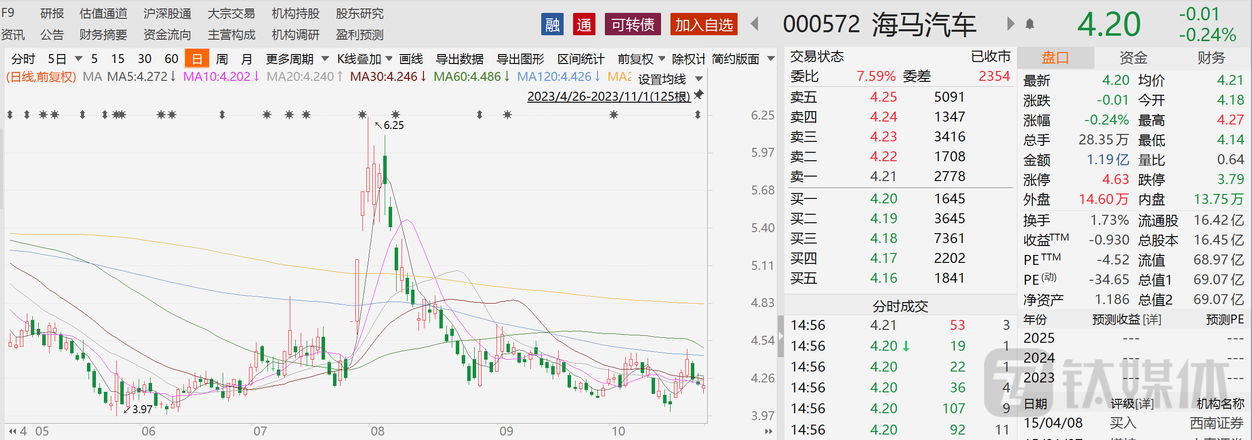Select the 分时 intraday chart view
1252x440 pixels.
coord(23,59)
